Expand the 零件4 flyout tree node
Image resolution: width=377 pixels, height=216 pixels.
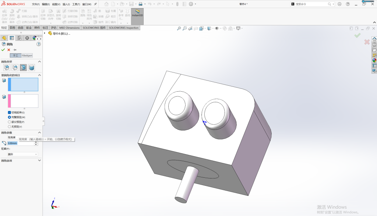point(45,33)
